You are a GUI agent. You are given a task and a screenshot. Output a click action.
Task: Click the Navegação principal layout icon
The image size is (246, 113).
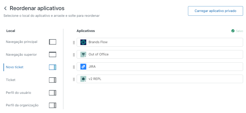(x=53, y=42)
